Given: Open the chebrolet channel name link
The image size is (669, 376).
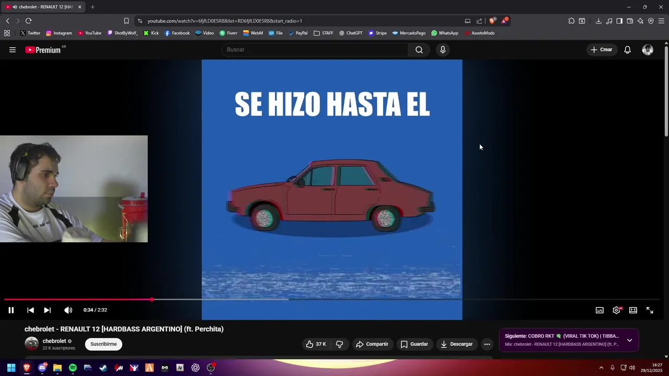Looking at the screenshot, I should point(54,341).
